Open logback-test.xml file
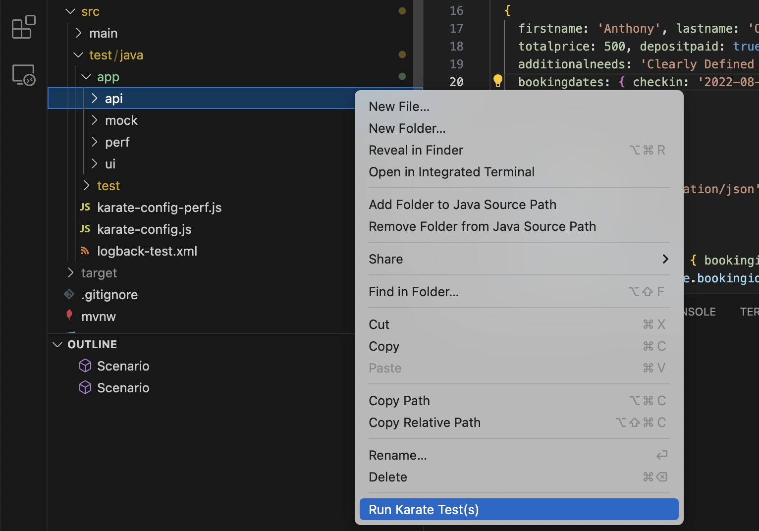This screenshot has width=759, height=531. tap(147, 251)
